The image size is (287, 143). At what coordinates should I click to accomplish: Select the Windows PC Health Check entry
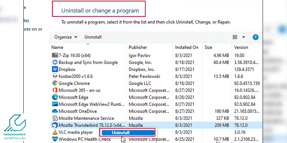tap(85, 139)
